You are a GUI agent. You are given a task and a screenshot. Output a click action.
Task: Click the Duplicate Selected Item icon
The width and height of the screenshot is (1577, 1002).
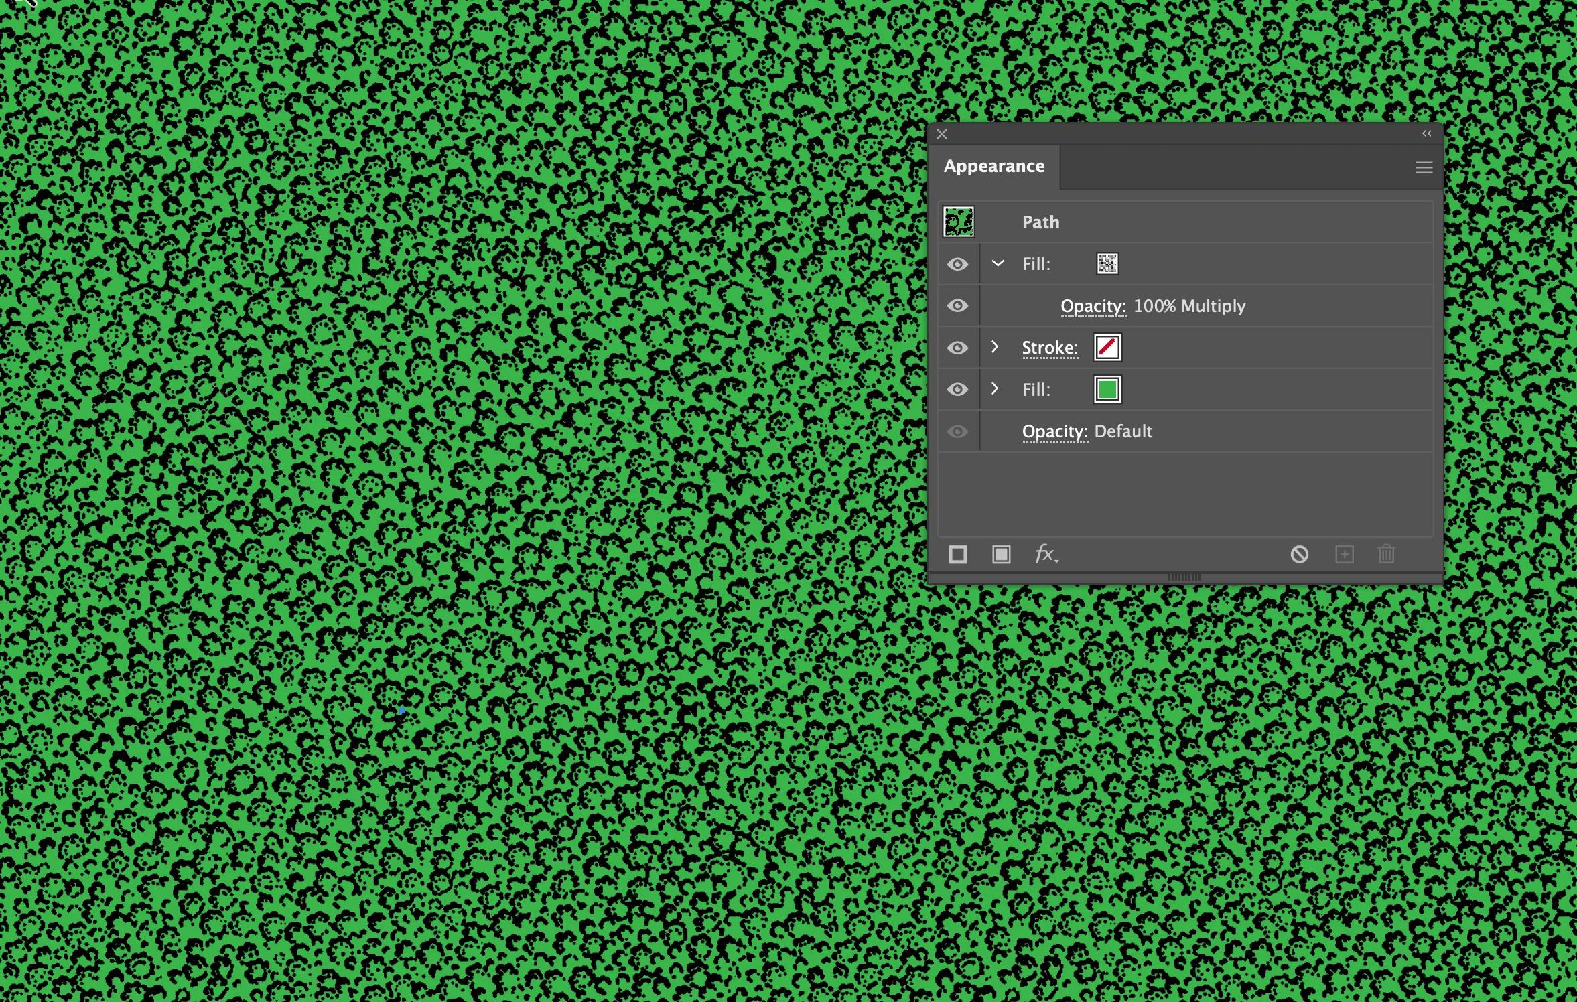click(1344, 555)
